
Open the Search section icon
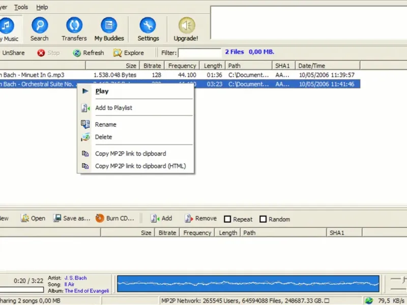point(39,25)
